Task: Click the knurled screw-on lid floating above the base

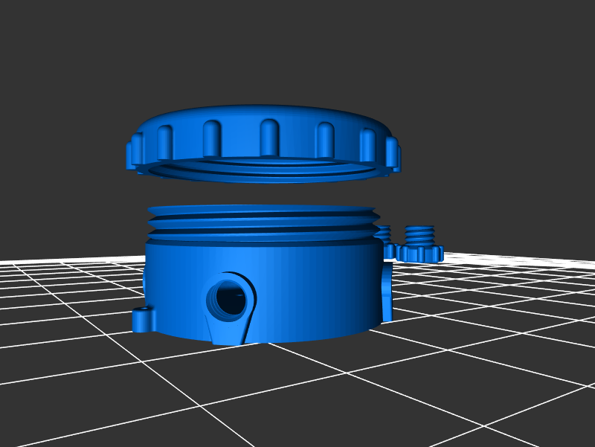Action: 263,144
